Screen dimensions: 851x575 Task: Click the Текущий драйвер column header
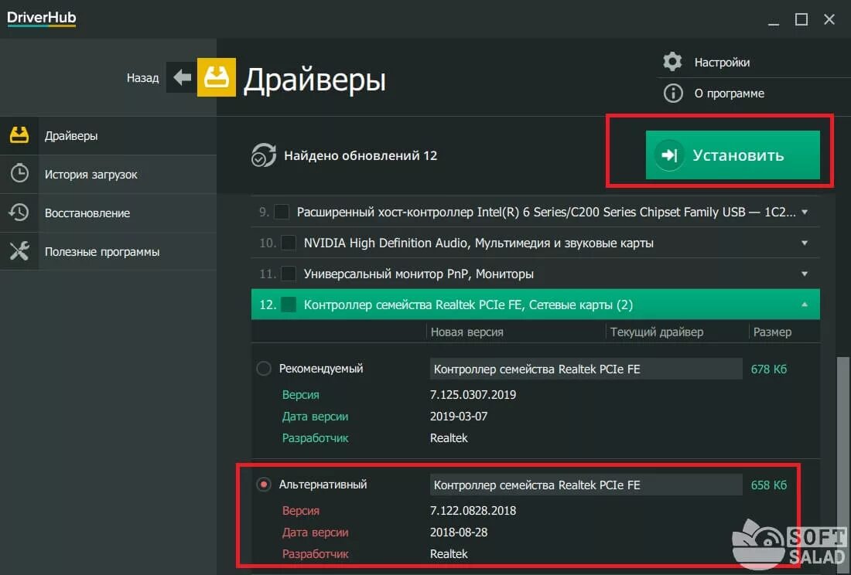coord(657,332)
